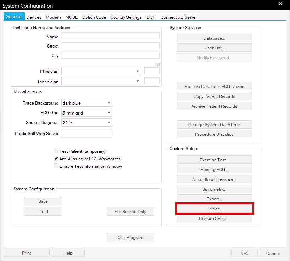
Task: Enable Test Information Window checkbox
Action: 56,166
